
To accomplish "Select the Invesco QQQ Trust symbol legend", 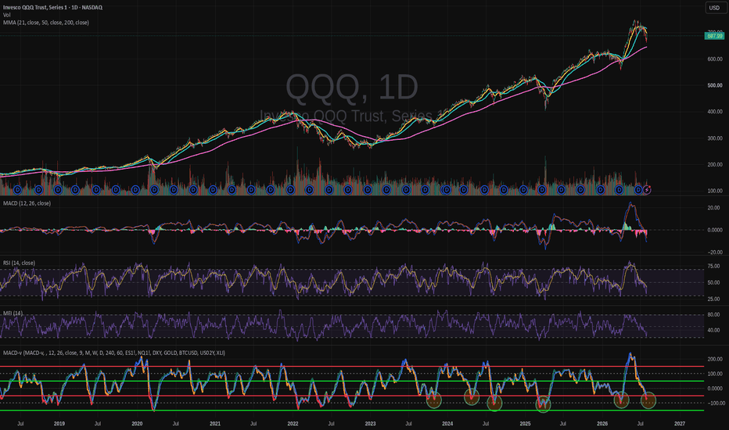I will point(53,8).
